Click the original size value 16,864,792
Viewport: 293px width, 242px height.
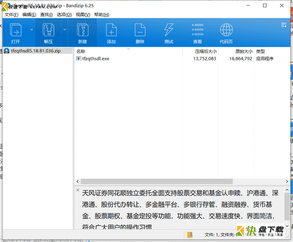pos(241,59)
